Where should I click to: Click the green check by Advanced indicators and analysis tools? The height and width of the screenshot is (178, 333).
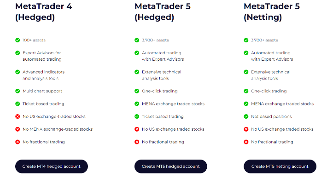click(x=18, y=72)
